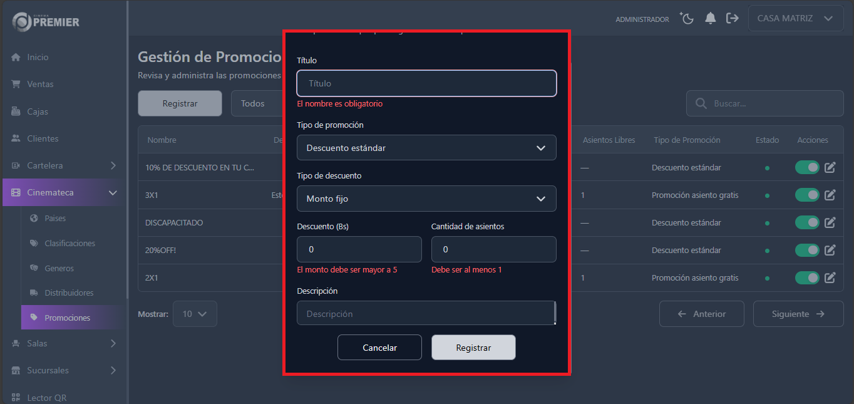Image resolution: width=854 pixels, height=404 pixels.
Task: Toggle dark mode with the moon icon
Action: click(x=687, y=18)
